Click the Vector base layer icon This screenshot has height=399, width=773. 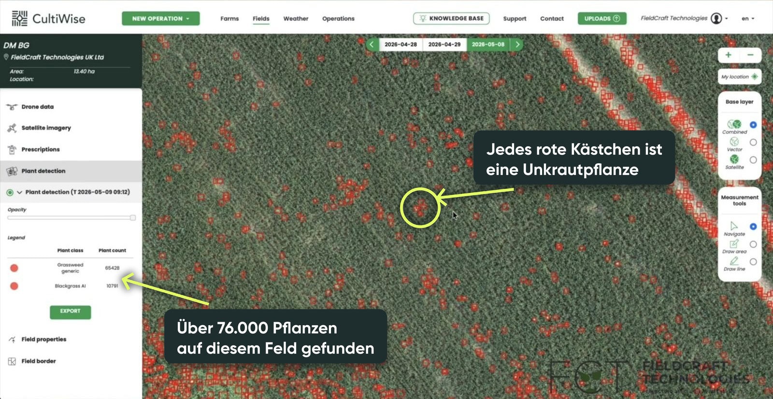[734, 142]
